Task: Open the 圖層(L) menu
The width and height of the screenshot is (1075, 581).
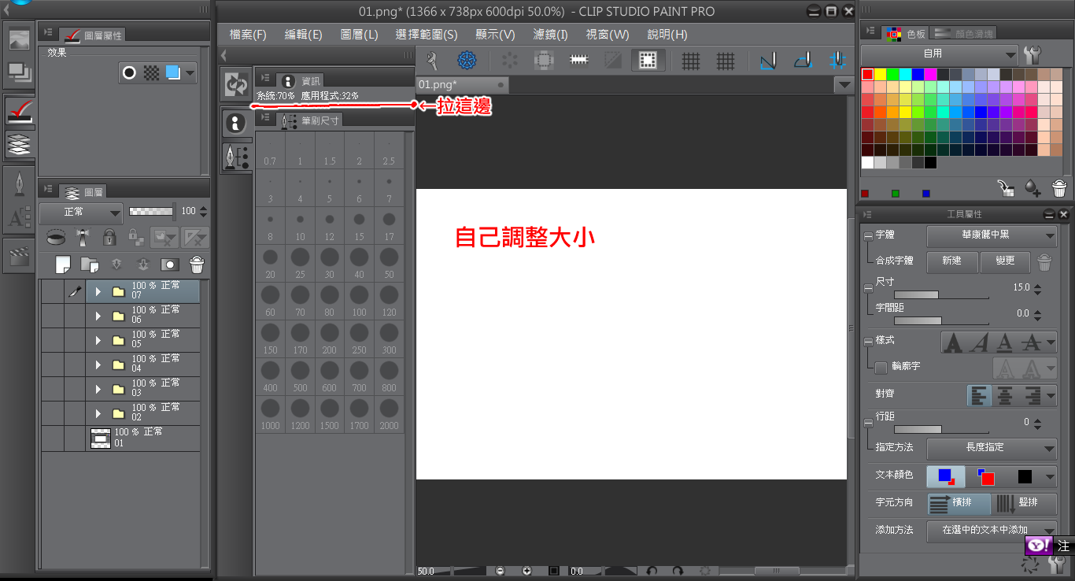Action: [x=360, y=35]
